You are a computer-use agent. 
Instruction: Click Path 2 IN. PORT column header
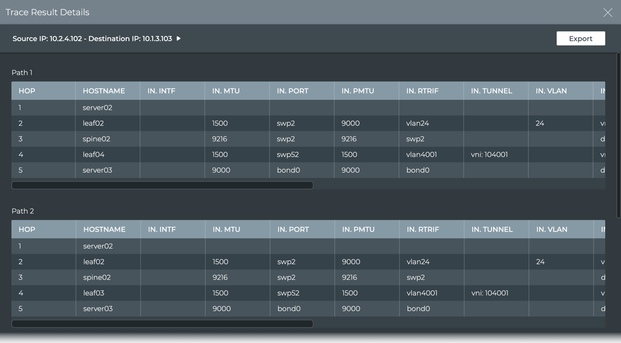point(293,229)
